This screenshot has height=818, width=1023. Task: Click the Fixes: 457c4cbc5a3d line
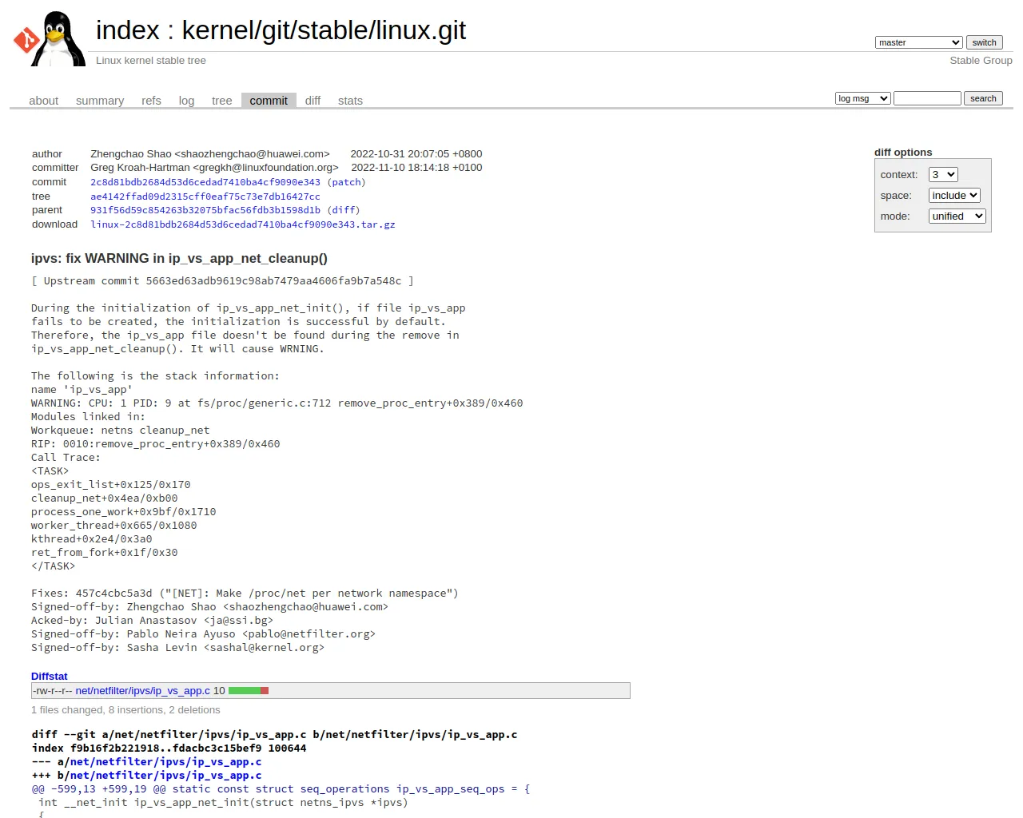tap(245, 593)
